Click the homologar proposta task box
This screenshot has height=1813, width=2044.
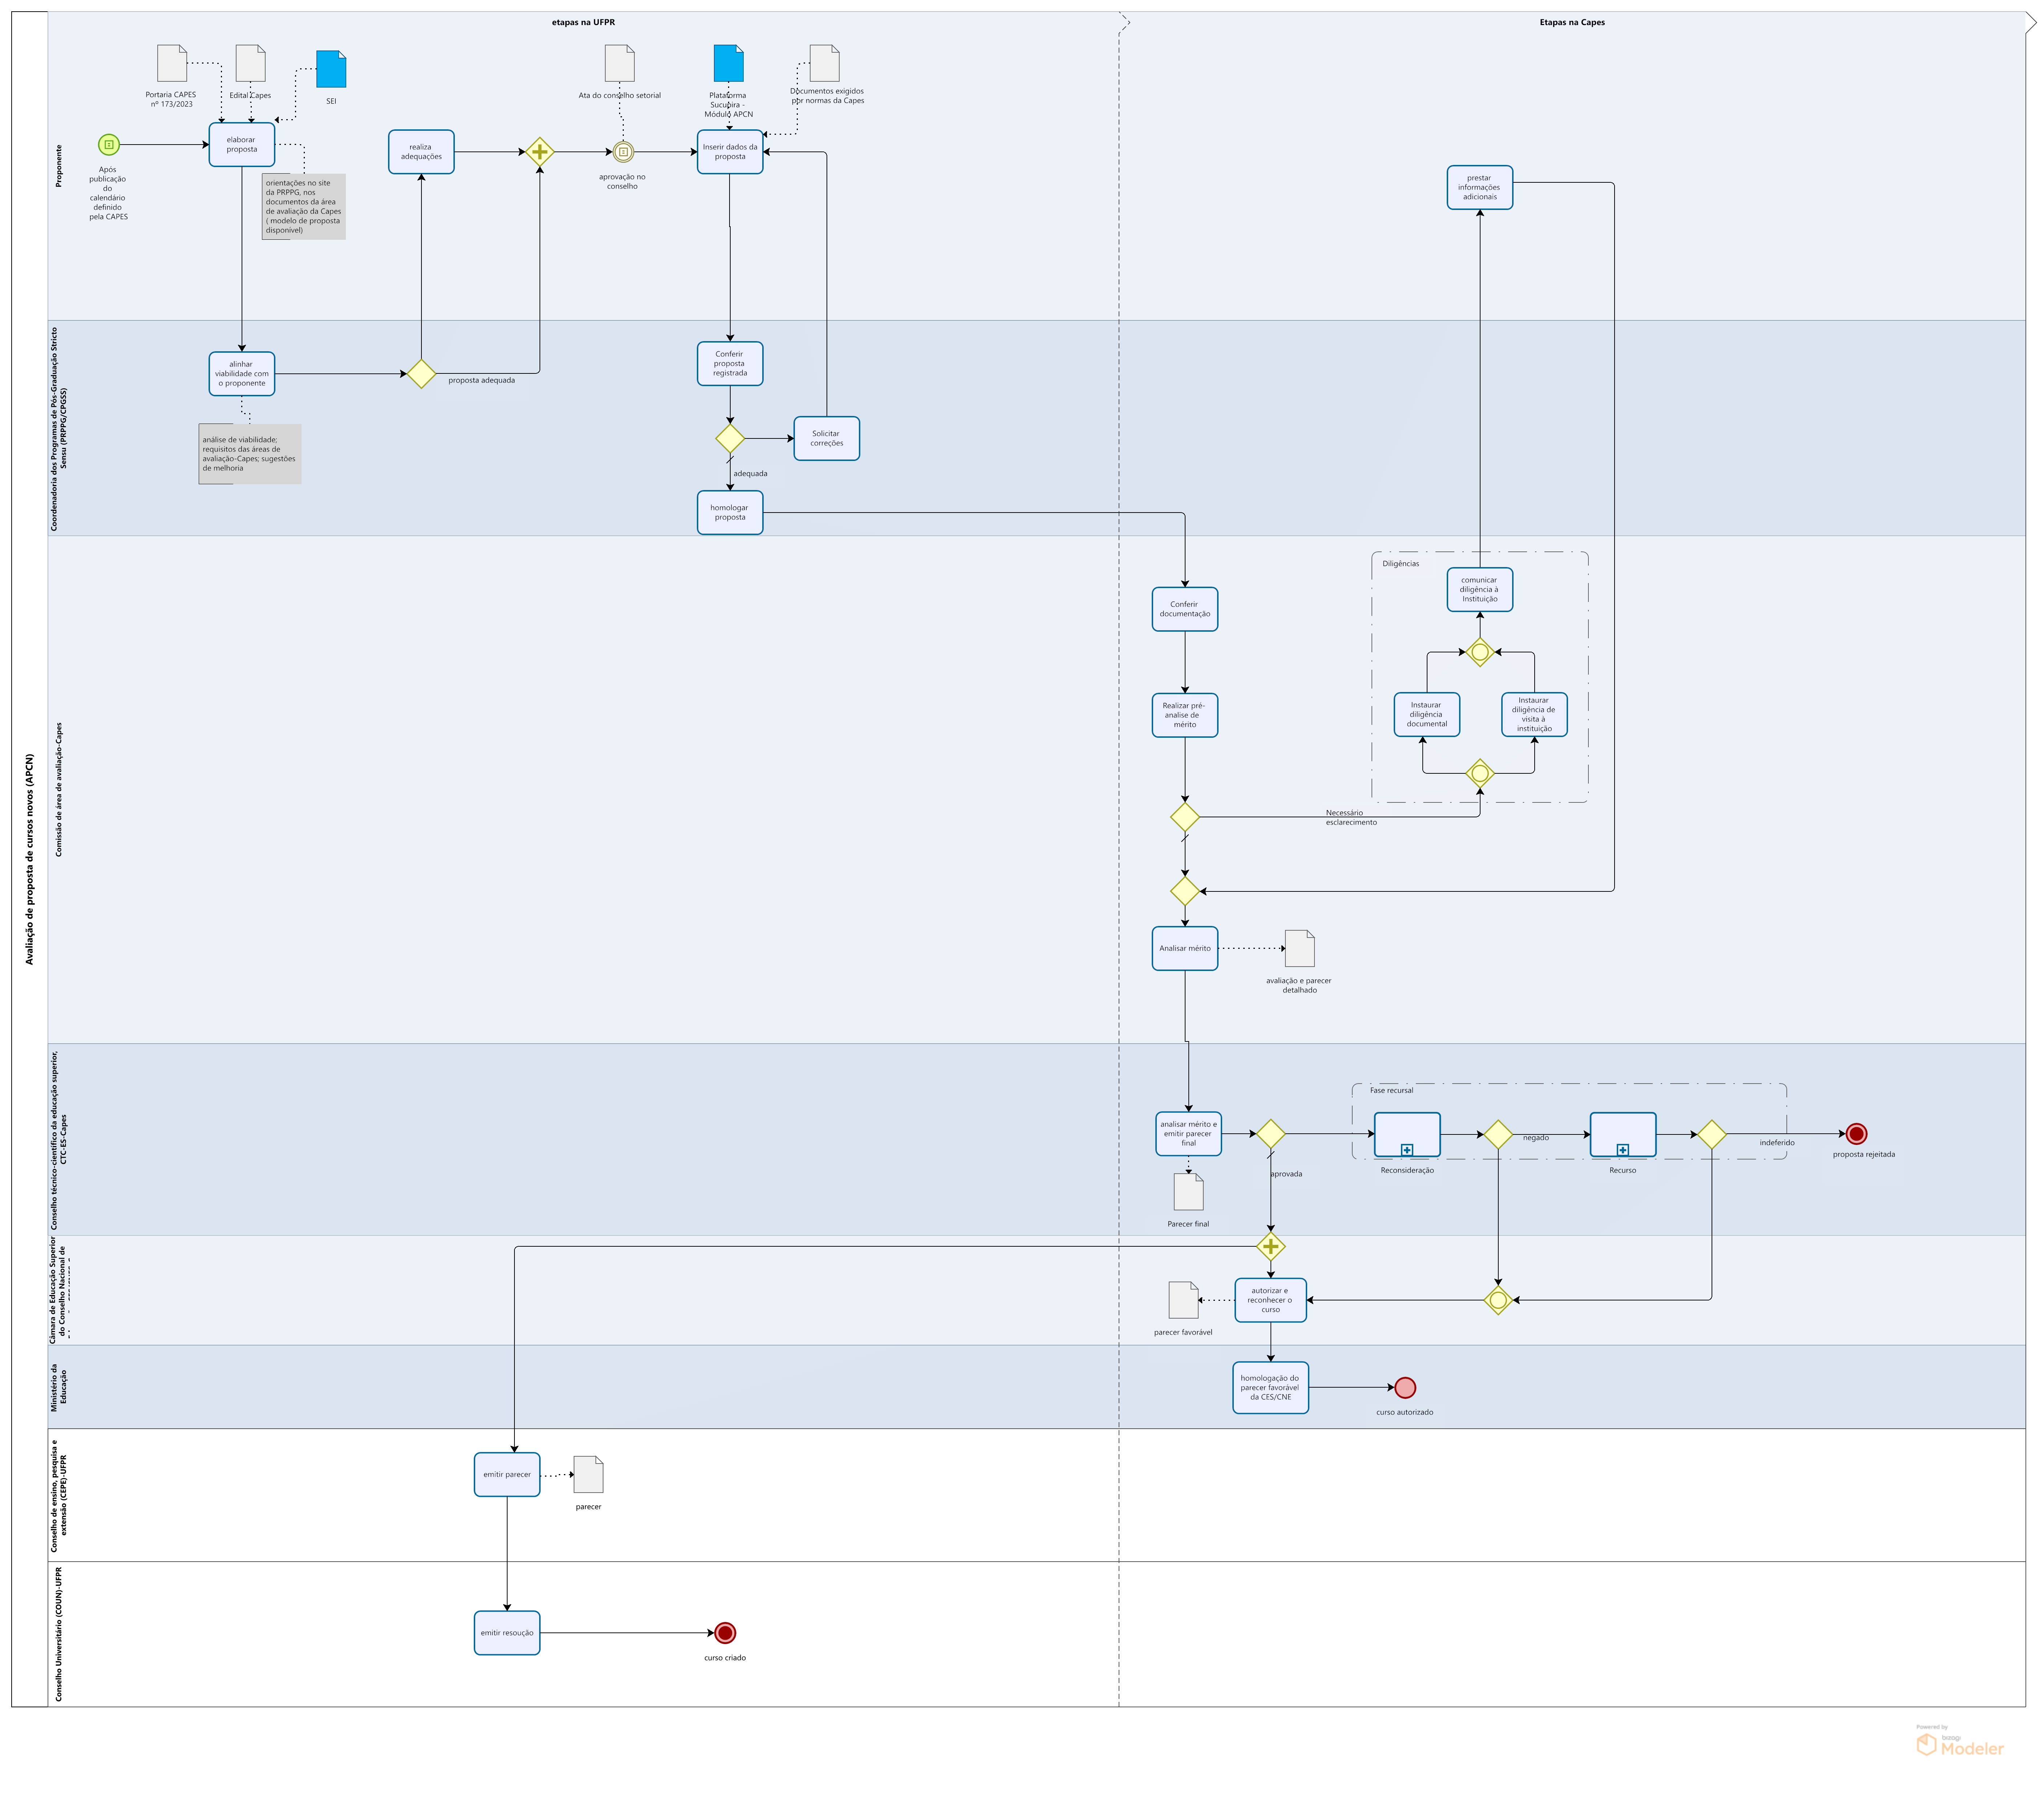[x=730, y=512]
